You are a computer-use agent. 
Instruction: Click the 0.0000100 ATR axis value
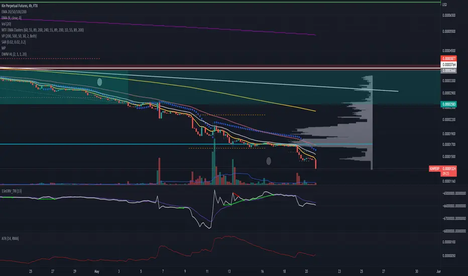(449, 242)
